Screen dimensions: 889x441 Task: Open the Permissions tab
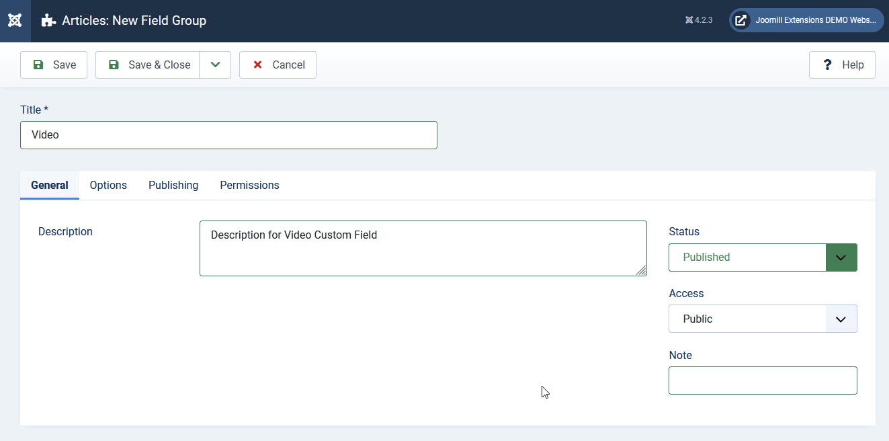[249, 186]
